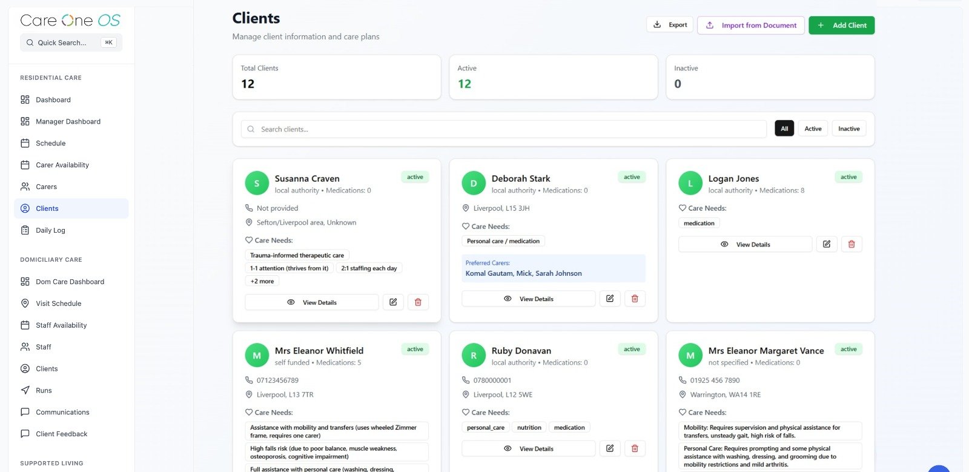The image size is (969, 472).
Task: Click Logan Jones's green L avatar
Action: (x=690, y=183)
